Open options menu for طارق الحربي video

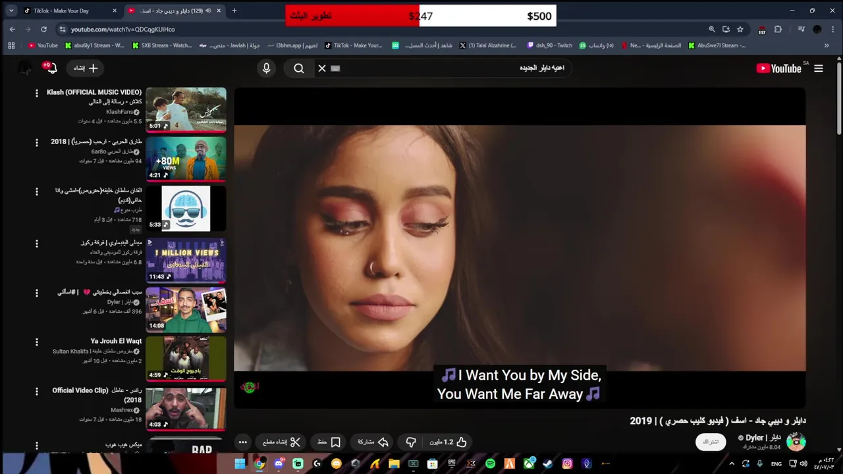point(37,143)
